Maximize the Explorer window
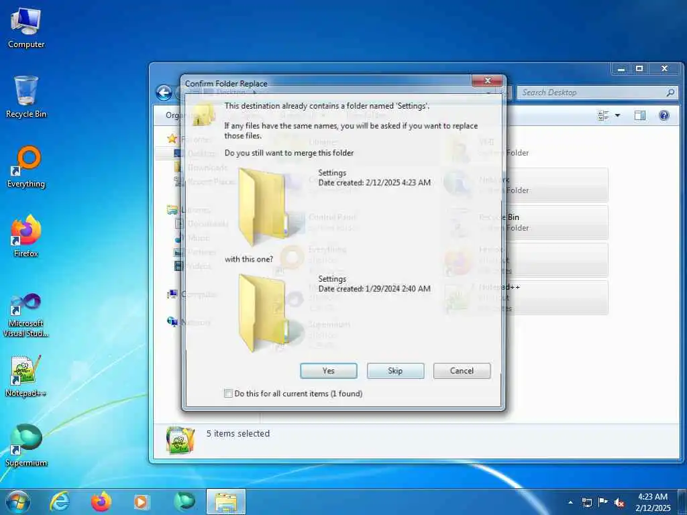The width and height of the screenshot is (687, 515). (639, 69)
